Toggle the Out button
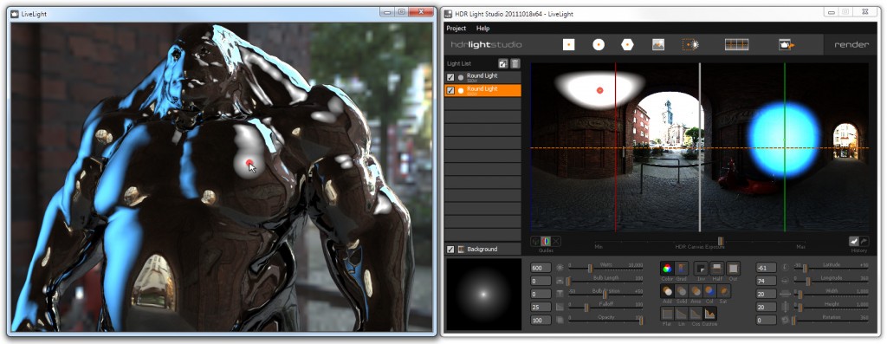The height and width of the screenshot is (344, 887). tap(733, 269)
